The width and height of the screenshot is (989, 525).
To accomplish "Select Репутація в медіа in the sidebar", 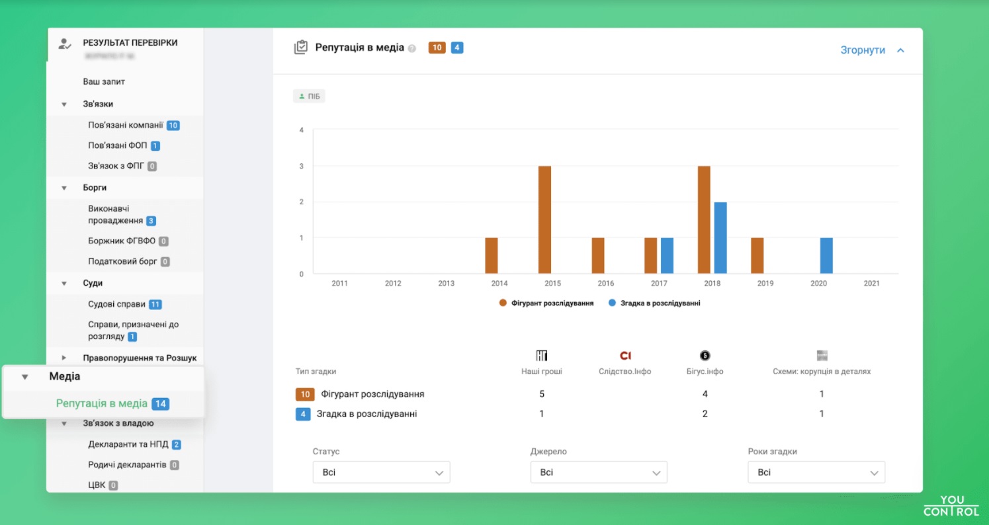I will pyautogui.click(x=101, y=403).
